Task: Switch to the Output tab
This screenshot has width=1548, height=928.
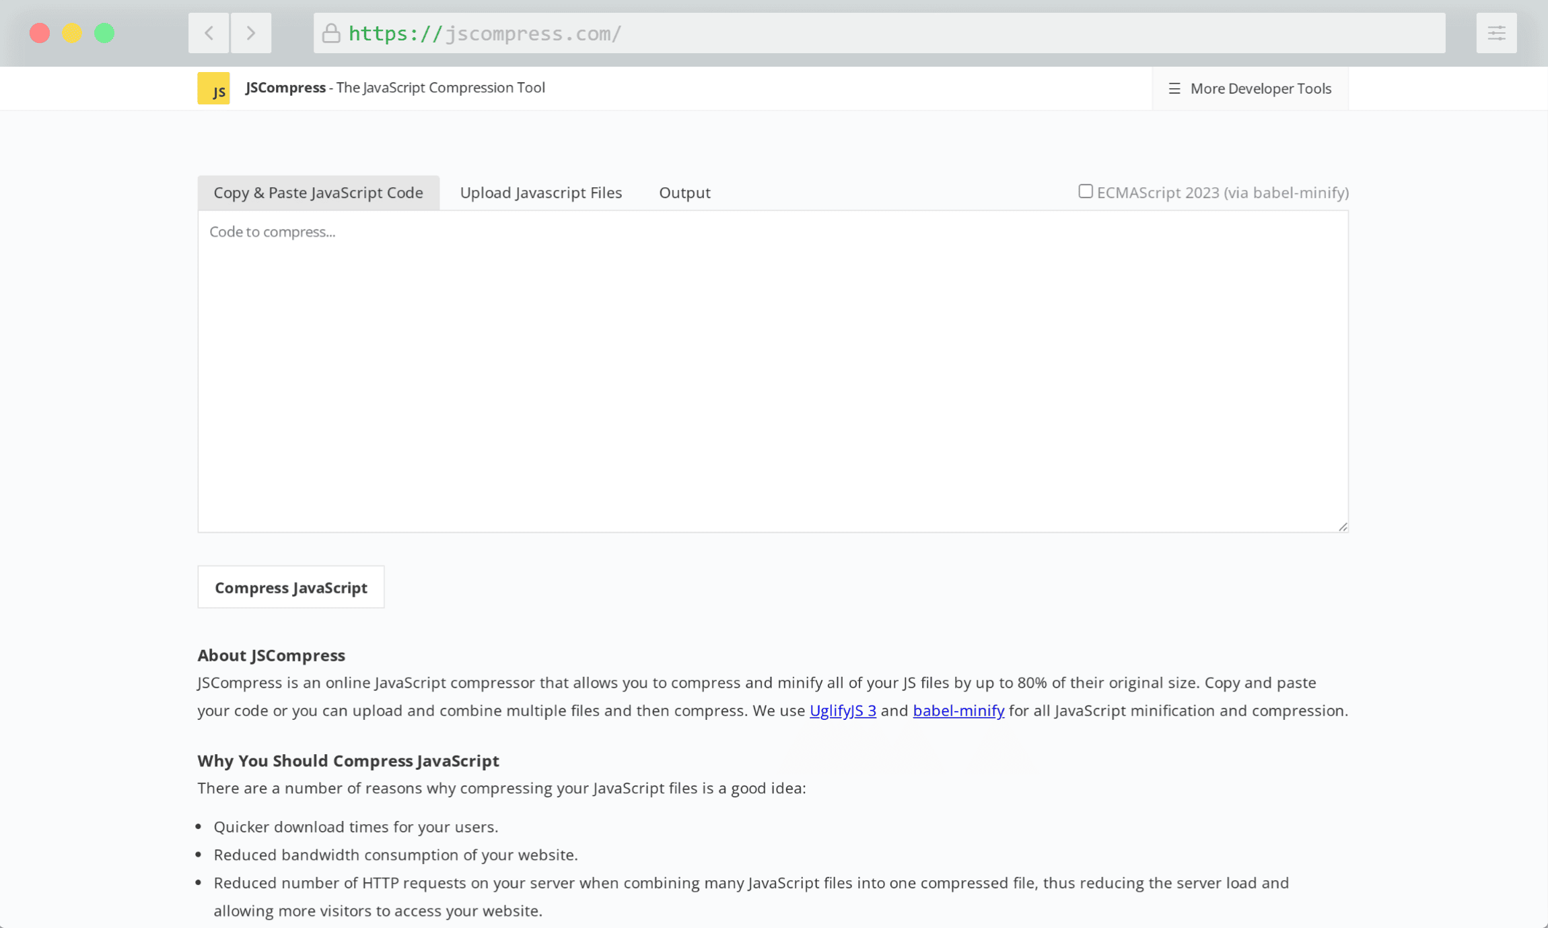Action: (x=684, y=192)
